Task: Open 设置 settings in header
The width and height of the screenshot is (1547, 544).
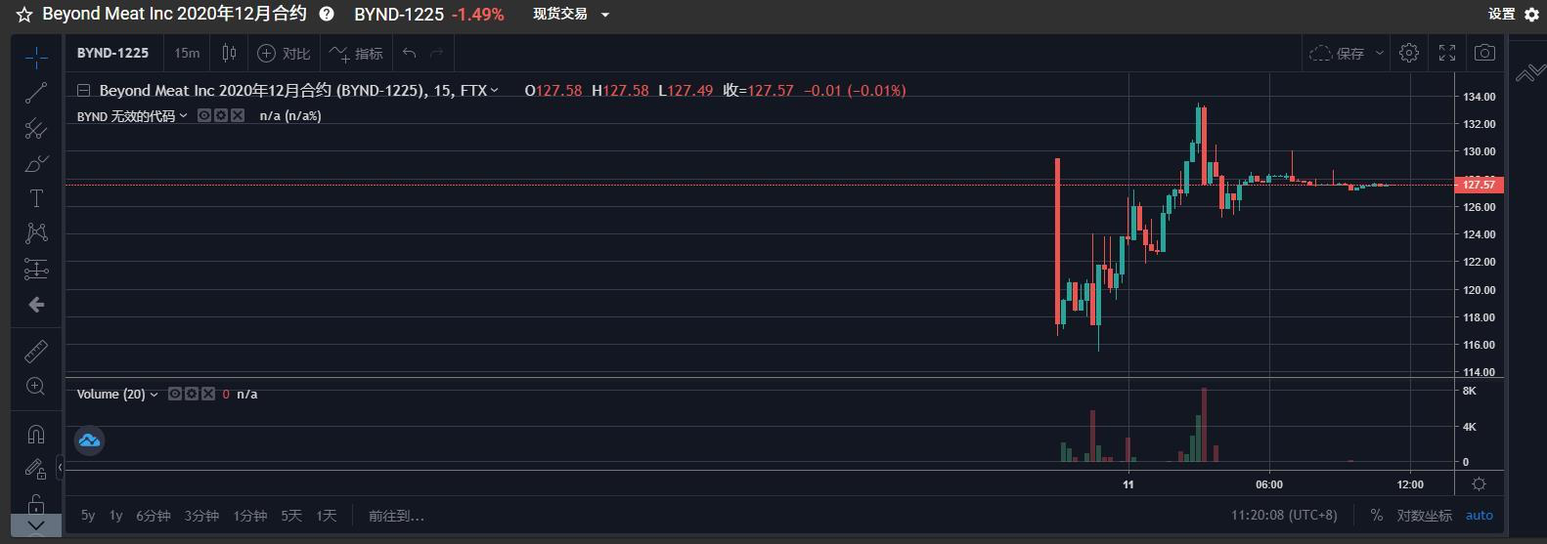Action: [x=1513, y=15]
